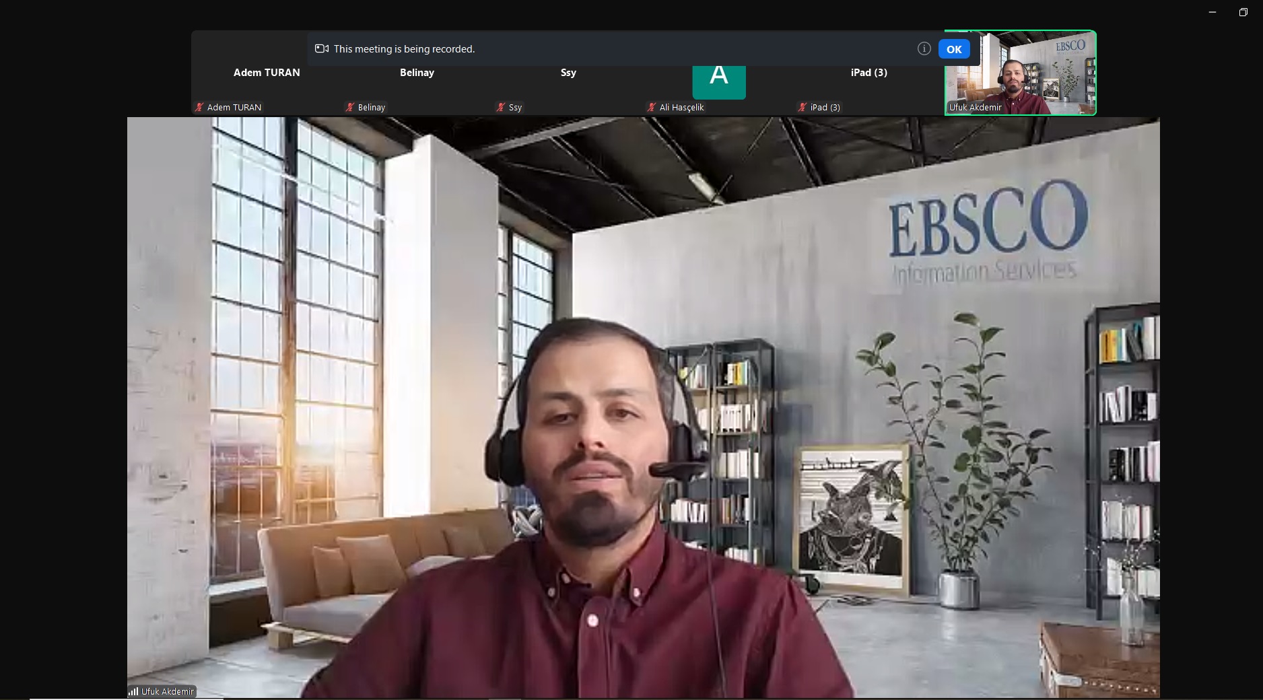Click Ali Hasçelik's green avatar tile
This screenshot has width=1263, height=700.
pos(718,81)
